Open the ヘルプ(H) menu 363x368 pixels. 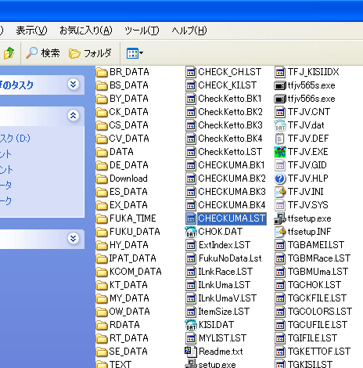(189, 31)
